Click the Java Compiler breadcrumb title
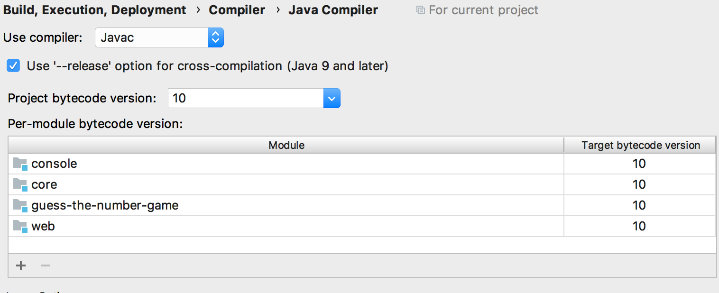 click(x=333, y=10)
